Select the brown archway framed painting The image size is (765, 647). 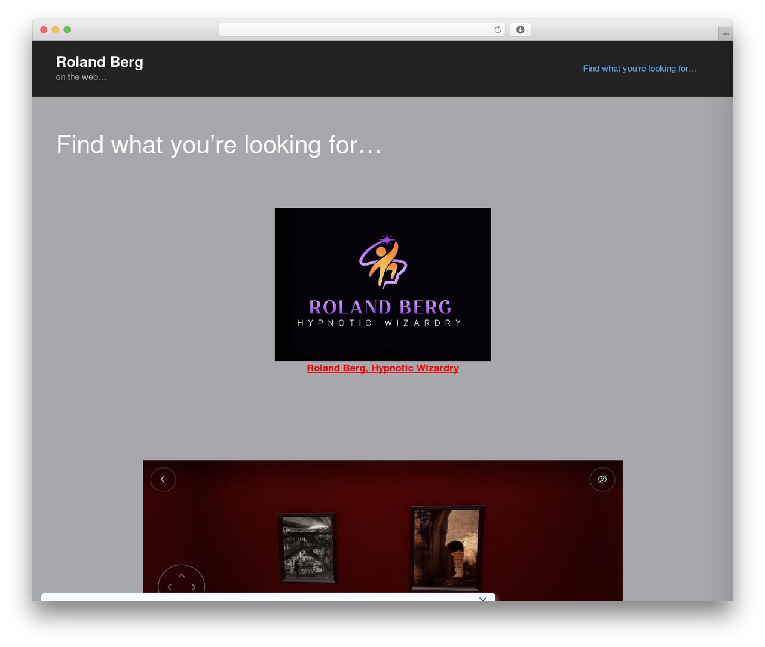448,548
